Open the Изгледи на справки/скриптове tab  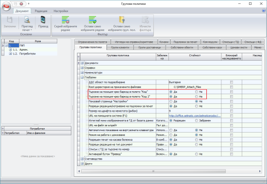[x=134, y=42]
